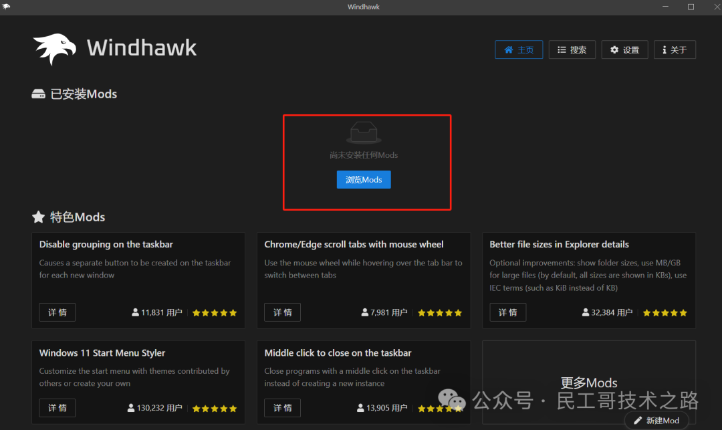
Task: Open the 搜索 search tab
Action: click(x=572, y=49)
